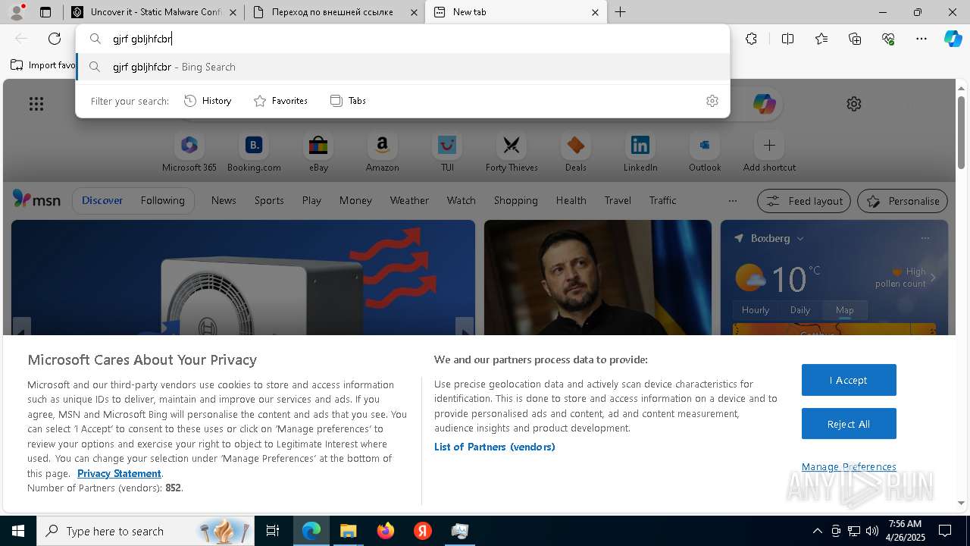This screenshot has height=546, width=970.
Task: Open Settings and more ellipsis menu
Action: point(921,39)
